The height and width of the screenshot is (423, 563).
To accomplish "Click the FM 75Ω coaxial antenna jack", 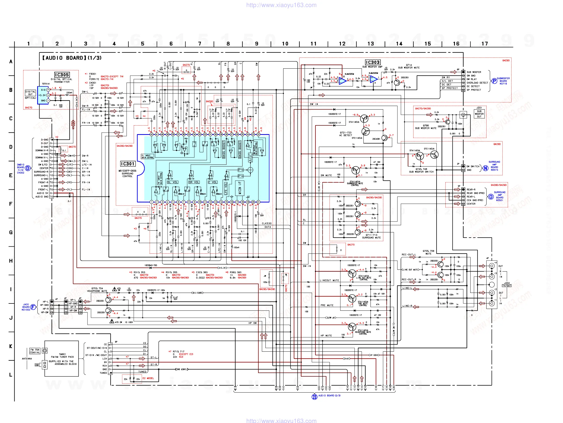I will (45, 350).
